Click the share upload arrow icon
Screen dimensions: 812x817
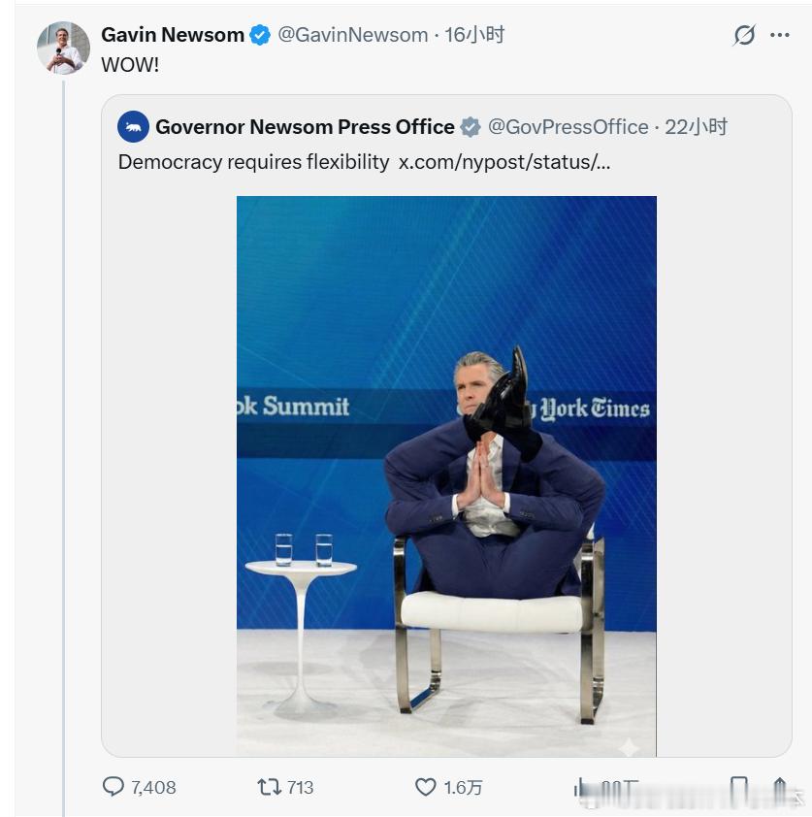tap(780, 789)
